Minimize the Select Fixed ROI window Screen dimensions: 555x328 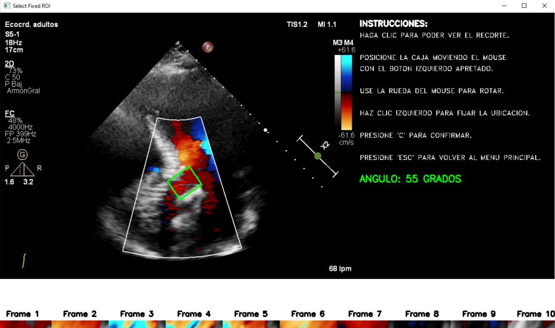504,6
